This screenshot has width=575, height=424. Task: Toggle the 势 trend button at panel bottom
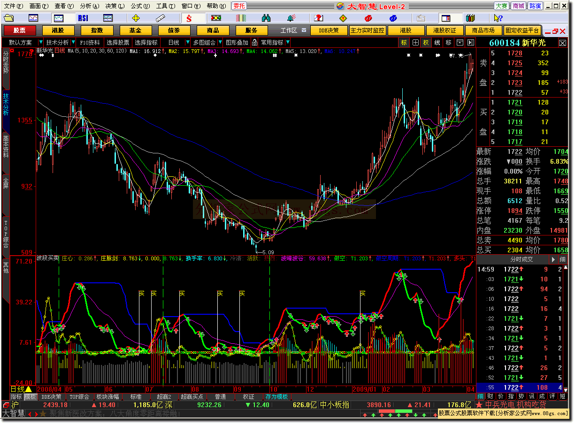click(x=521, y=396)
